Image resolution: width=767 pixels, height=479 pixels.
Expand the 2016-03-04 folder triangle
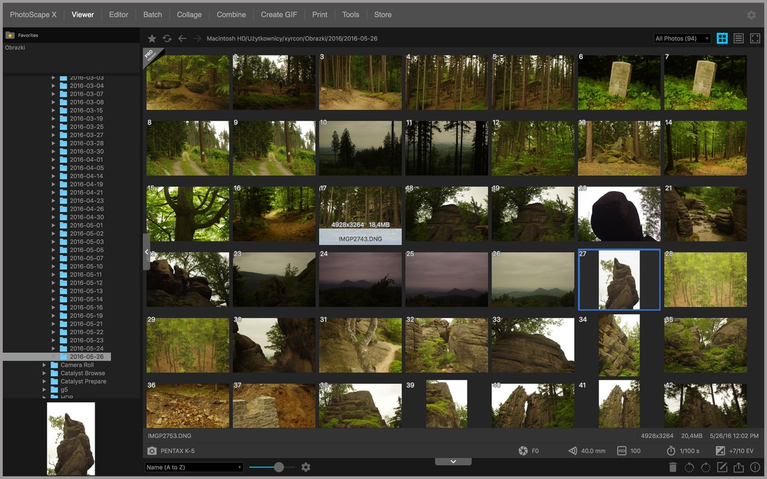pyautogui.click(x=53, y=86)
